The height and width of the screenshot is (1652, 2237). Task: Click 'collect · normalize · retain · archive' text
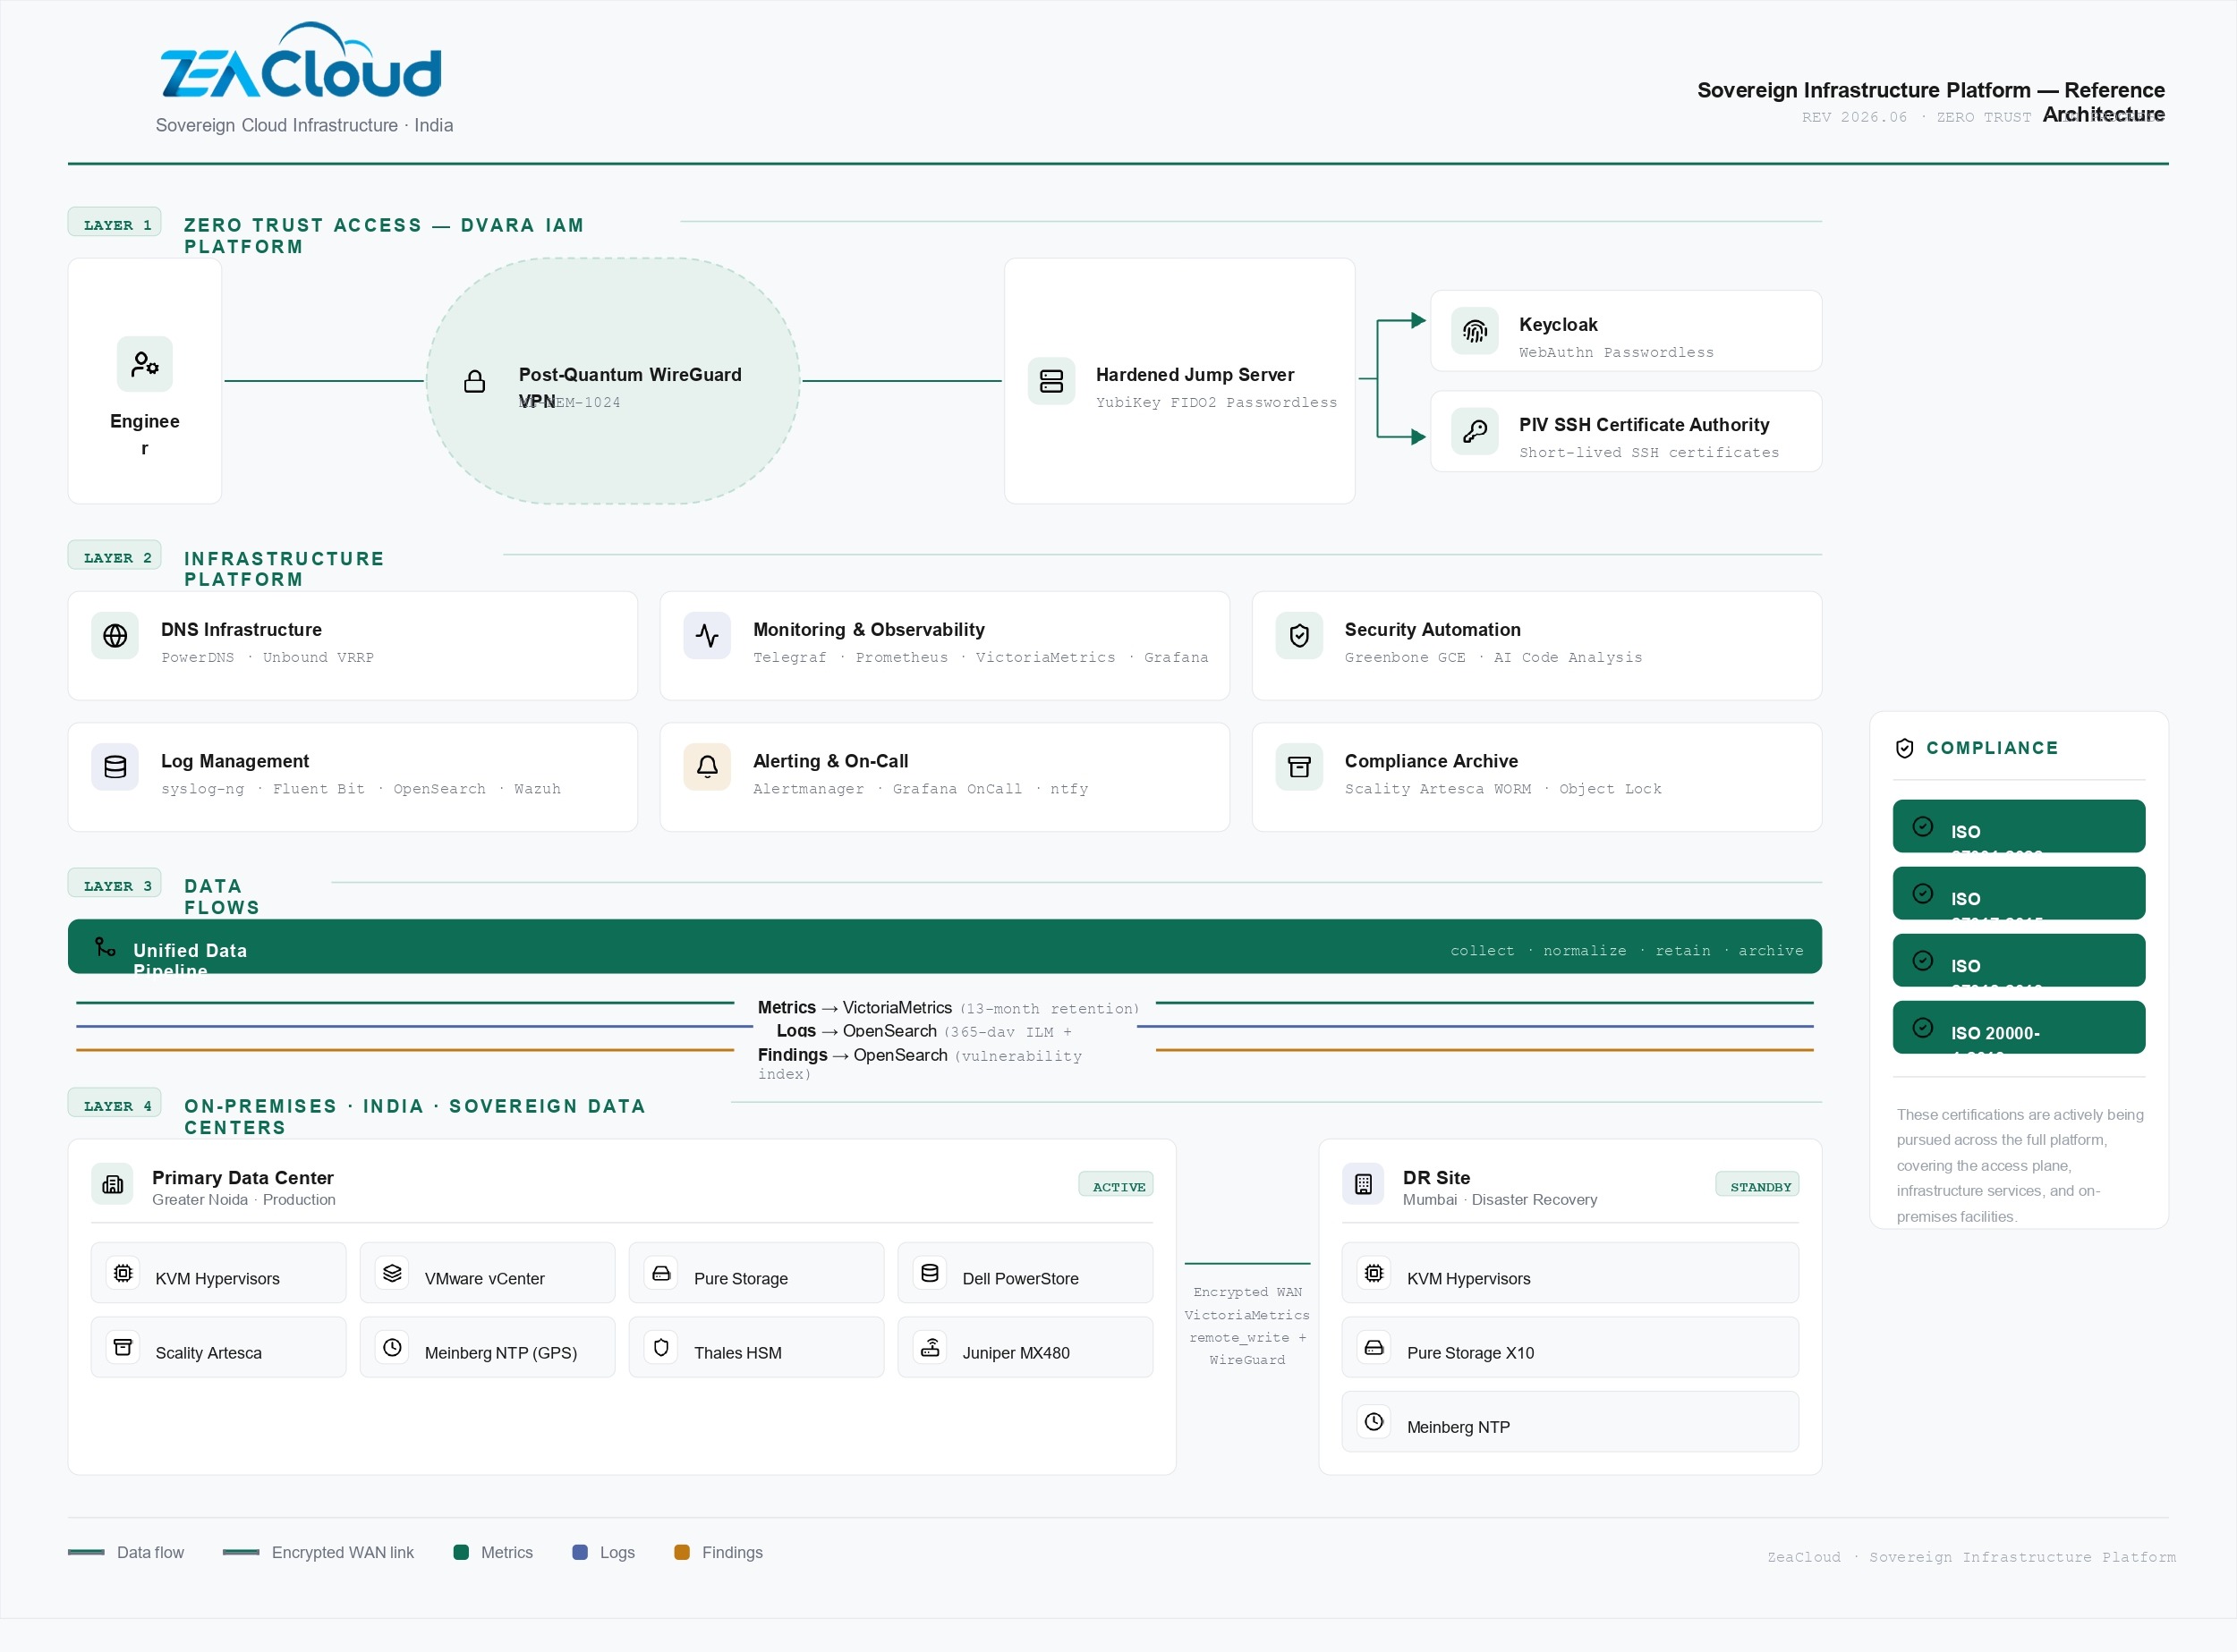pyautogui.click(x=1627, y=950)
